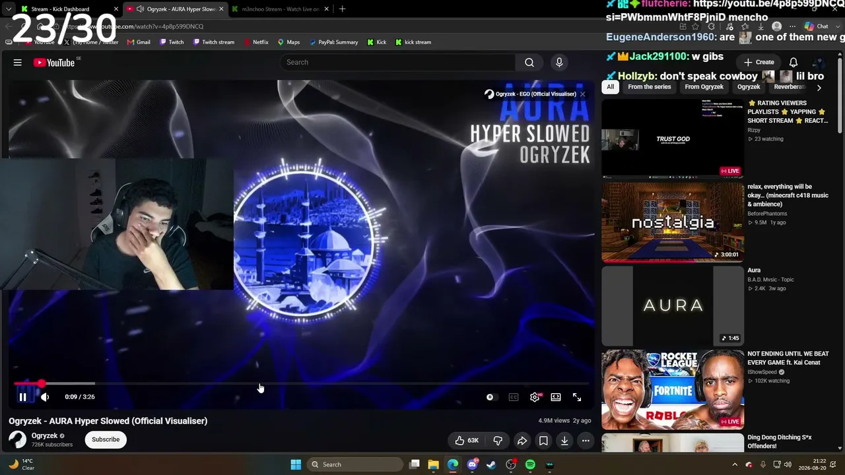The height and width of the screenshot is (475, 845).
Task: Close the Ogryzek AURA YouTube tab
Action: click(x=221, y=9)
